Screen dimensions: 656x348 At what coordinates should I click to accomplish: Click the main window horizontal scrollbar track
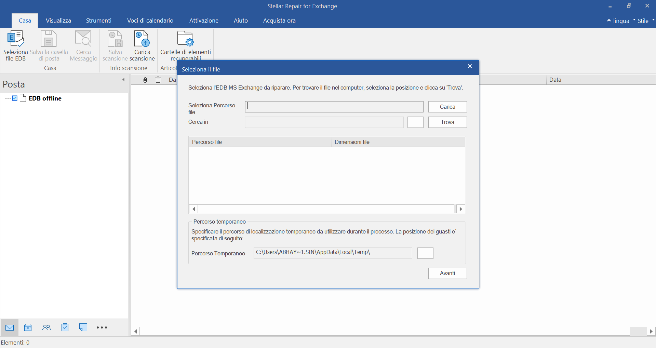click(x=385, y=331)
